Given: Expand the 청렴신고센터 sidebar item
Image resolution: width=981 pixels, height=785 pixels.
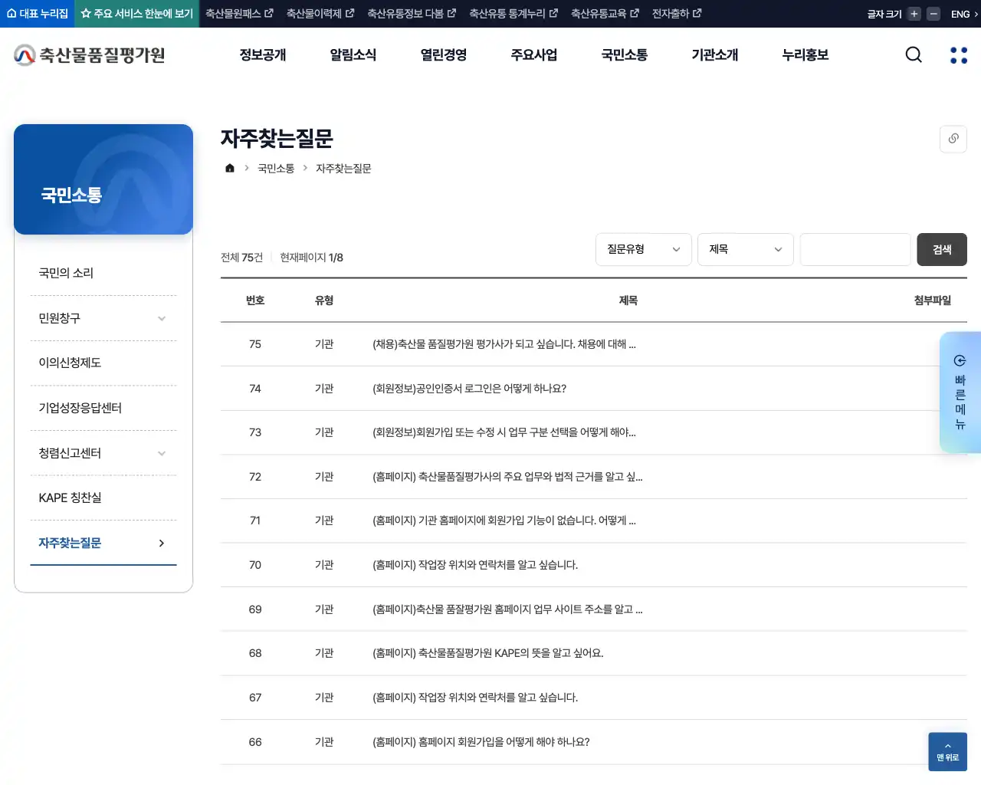Looking at the screenshot, I should pyautogui.click(x=103, y=453).
